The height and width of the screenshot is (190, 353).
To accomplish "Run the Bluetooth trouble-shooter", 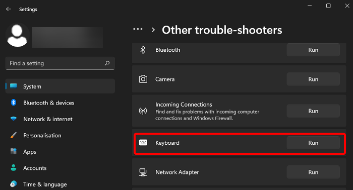I will coord(313,50).
